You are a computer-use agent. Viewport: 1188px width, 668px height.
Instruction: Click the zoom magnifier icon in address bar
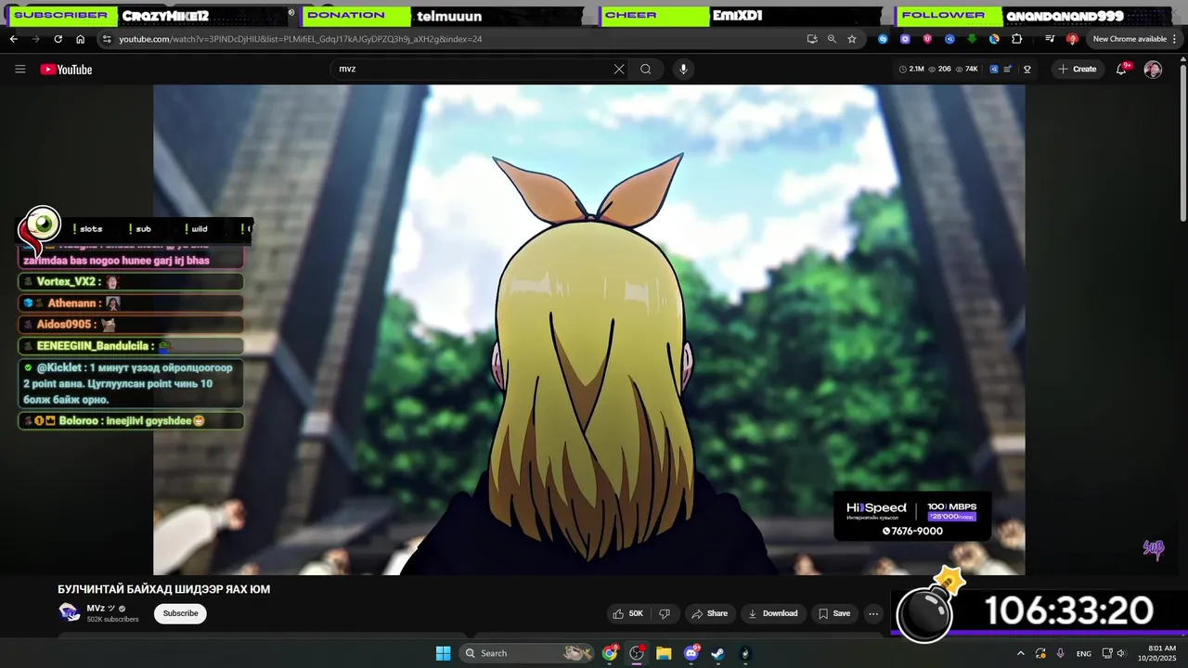tap(832, 39)
